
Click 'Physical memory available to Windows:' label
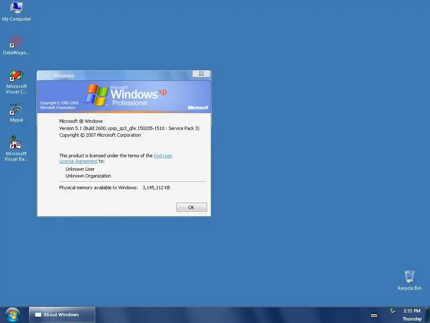tap(98, 188)
